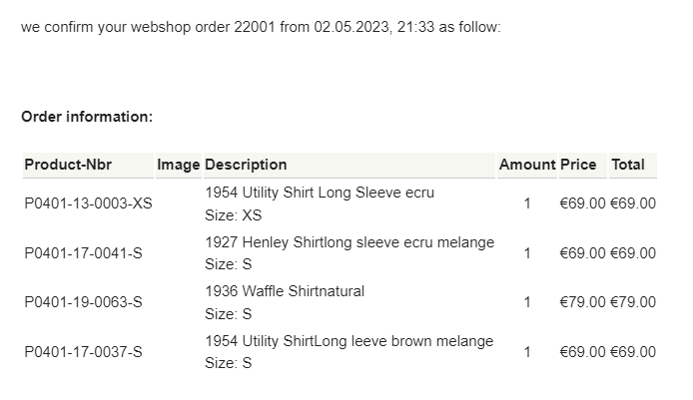Click the Price column header
The image size is (693, 400).
point(578,165)
